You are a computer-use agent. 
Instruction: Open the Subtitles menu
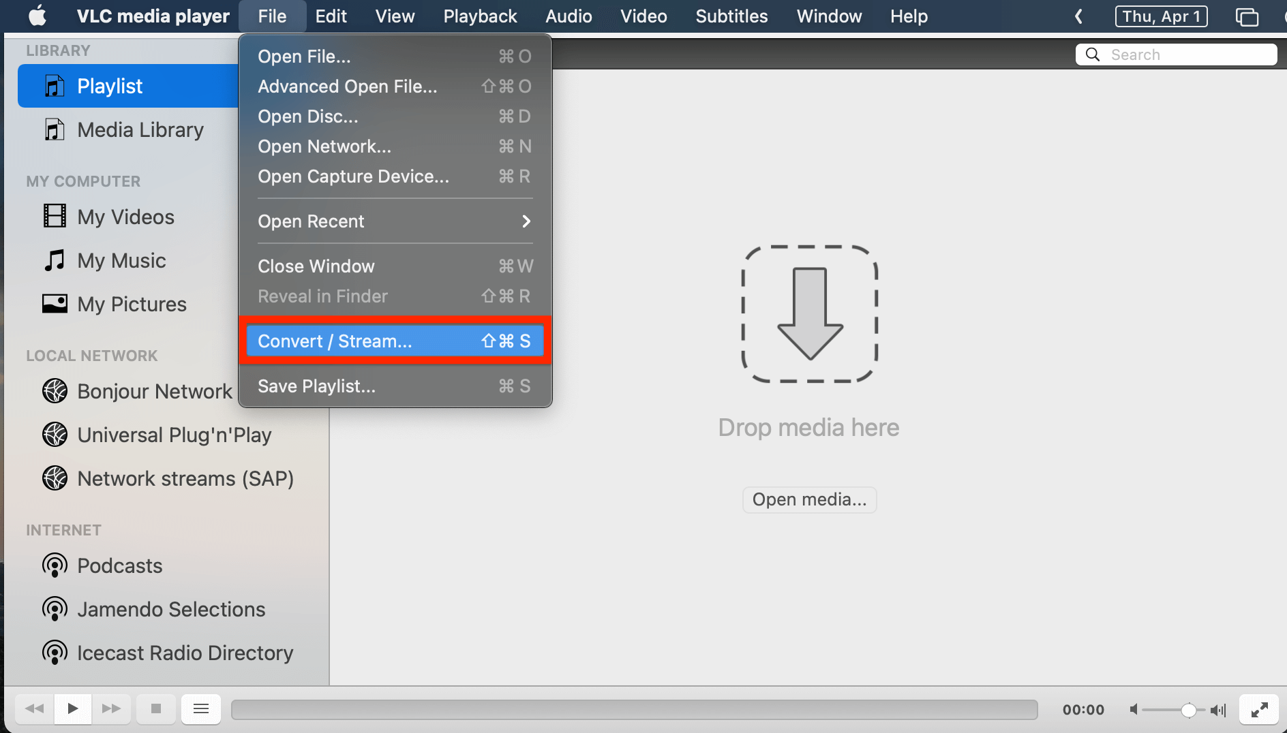731,16
